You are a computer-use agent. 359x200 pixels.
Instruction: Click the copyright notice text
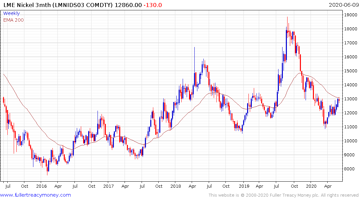[284, 195]
